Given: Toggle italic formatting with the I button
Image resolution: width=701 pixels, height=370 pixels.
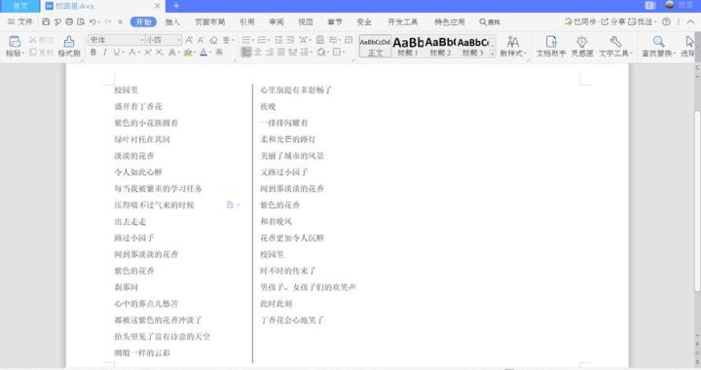Looking at the screenshot, I should (x=104, y=53).
